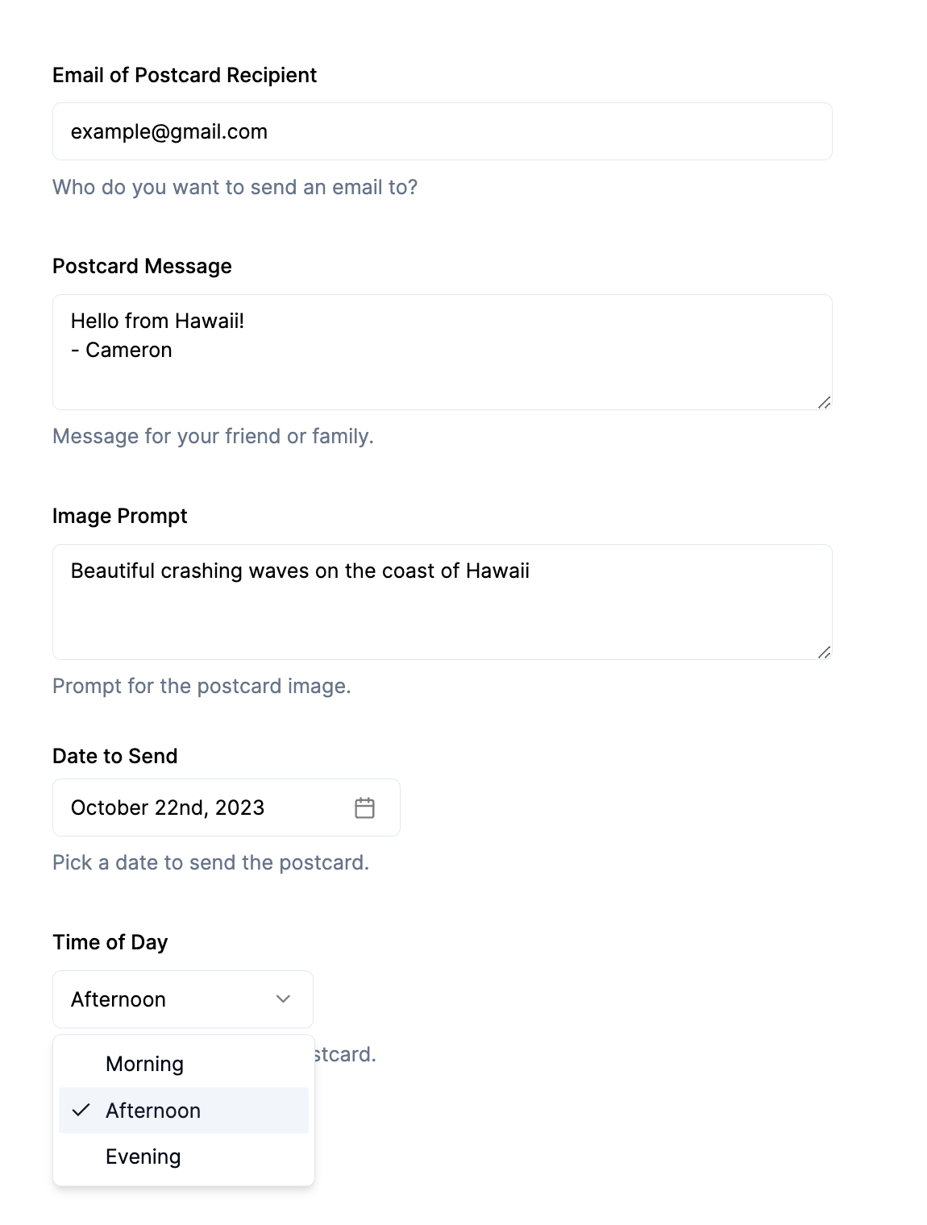Open the October 22nd, 2023 date picker
Screen dimensions: 927x1225
click(x=226, y=808)
